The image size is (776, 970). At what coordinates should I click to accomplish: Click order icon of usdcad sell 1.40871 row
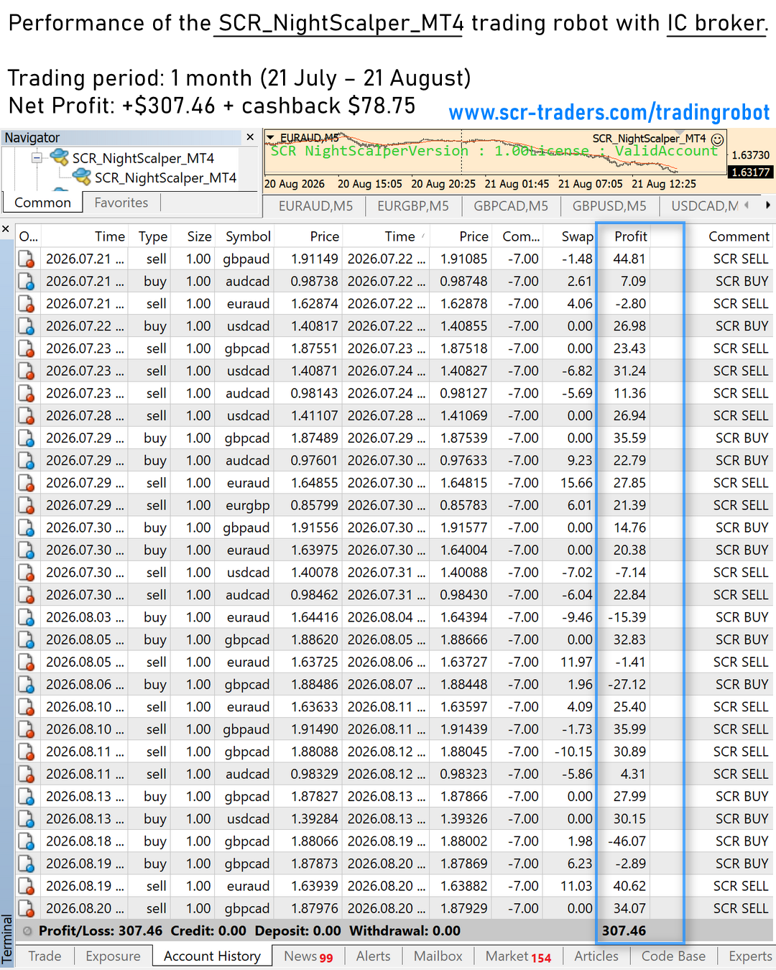click(27, 371)
